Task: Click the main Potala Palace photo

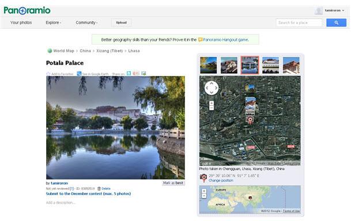Action: point(115,128)
